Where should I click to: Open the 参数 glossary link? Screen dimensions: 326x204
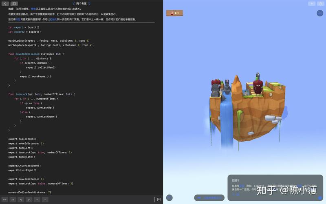coord(33,9)
